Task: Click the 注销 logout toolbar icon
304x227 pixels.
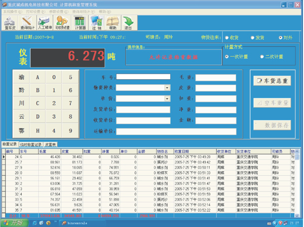Action: pyautogui.click(x=97, y=23)
